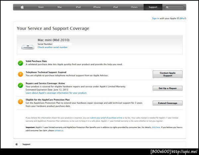Click Contact Apple Support button
The height and width of the screenshot is (155, 199).
(x=167, y=74)
